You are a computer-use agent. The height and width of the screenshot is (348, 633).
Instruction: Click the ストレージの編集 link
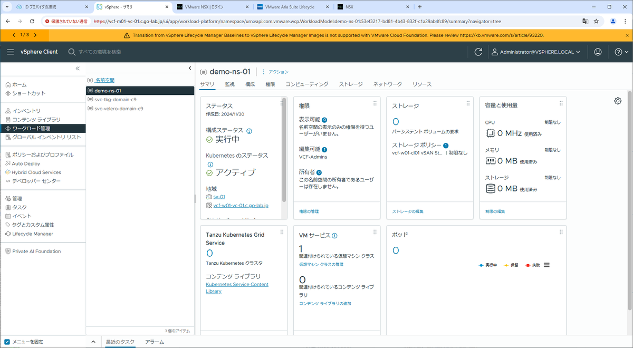click(x=408, y=211)
